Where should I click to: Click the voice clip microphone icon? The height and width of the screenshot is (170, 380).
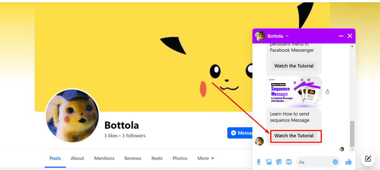[259, 162]
